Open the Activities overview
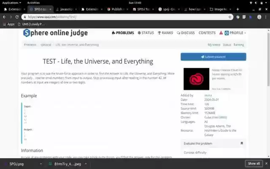270x169 pixels. [33, 3]
